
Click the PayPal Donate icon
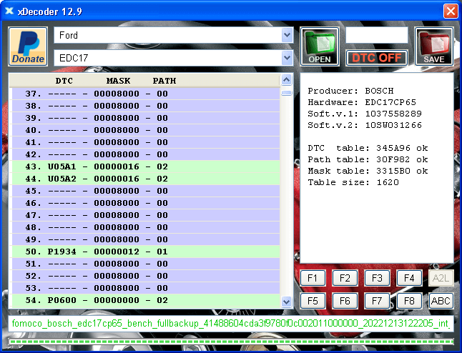pos(28,46)
